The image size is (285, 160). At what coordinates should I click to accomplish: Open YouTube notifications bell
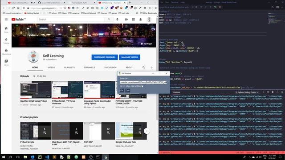(x=141, y=20)
